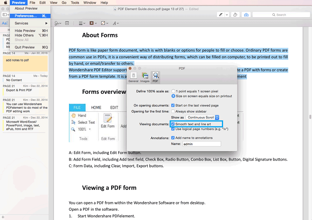Open the 'Continuous Scroll' Show as dropdown

point(202,118)
